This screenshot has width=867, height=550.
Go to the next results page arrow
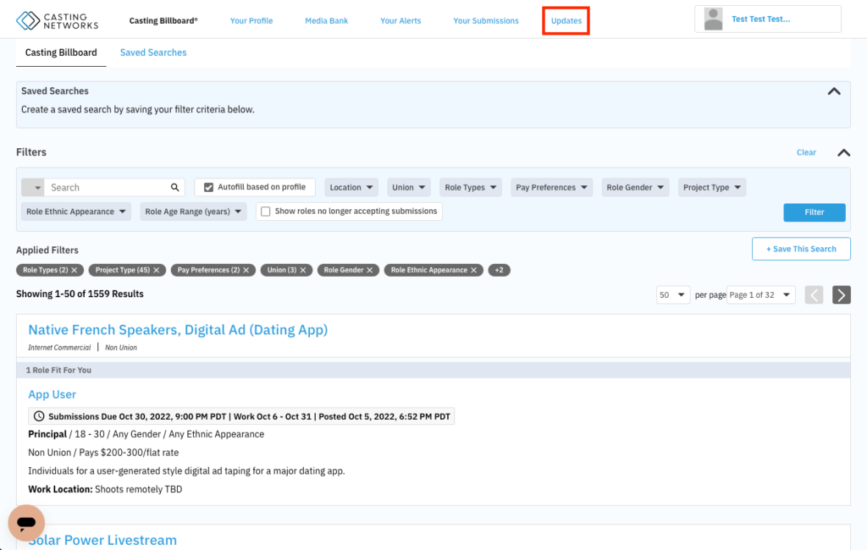841,294
